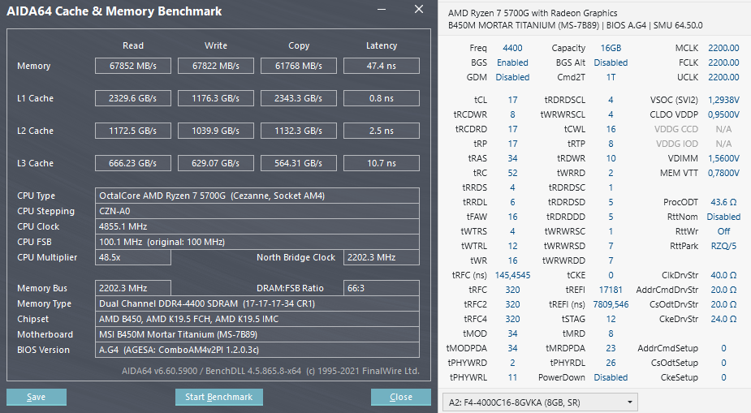Image resolution: width=751 pixels, height=413 pixels.
Task: Click tRDWR value 10
Action: [x=611, y=158]
